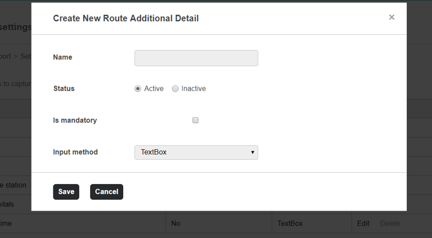This screenshot has height=238, width=432.
Task: Click into the Name text field
Action: [x=196, y=58]
